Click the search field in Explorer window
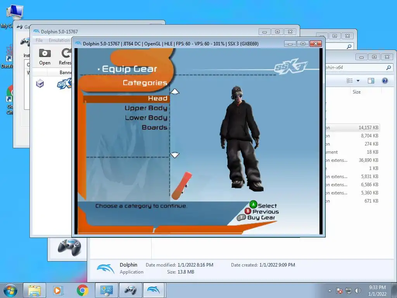 point(359,68)
